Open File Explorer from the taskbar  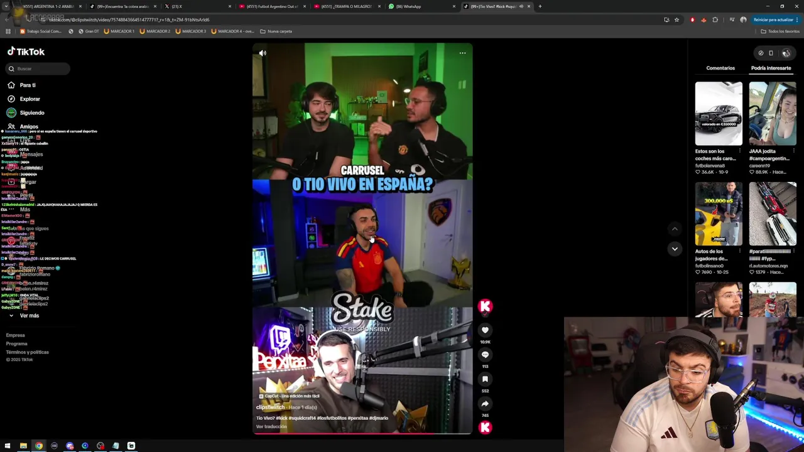[x=23, y=446]
